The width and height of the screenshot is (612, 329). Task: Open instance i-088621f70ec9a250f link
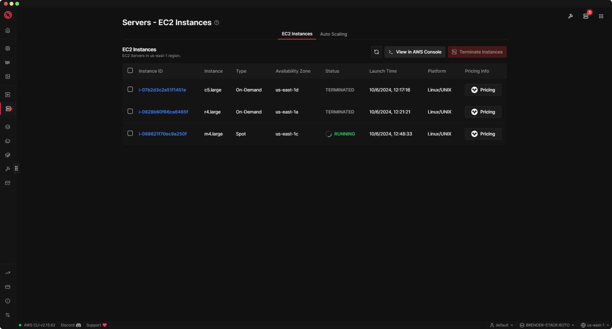pyautogui.click(x=163, y=134)
